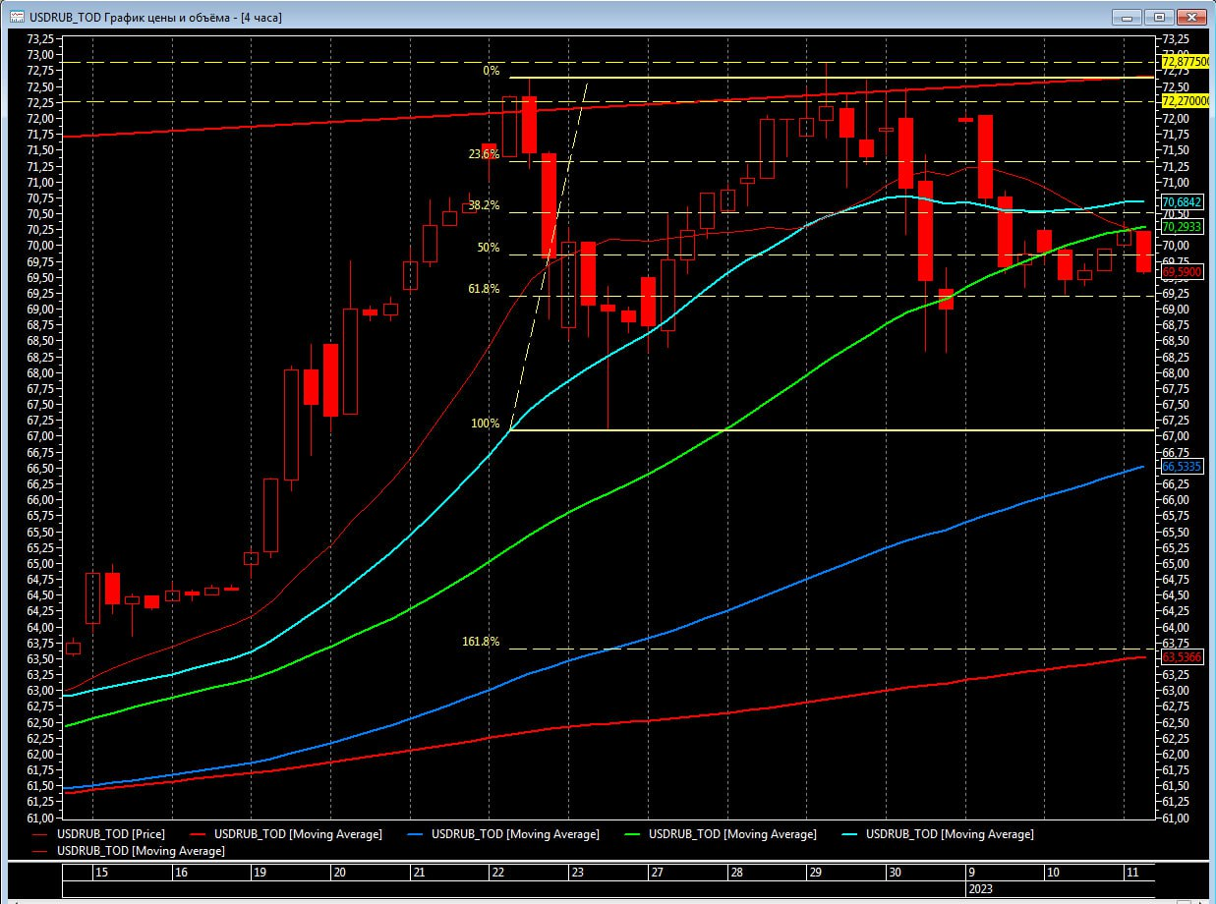The image size is (1216, 904).
Task: Click the red 69,59 last price label
Action: coord(1182,271)
